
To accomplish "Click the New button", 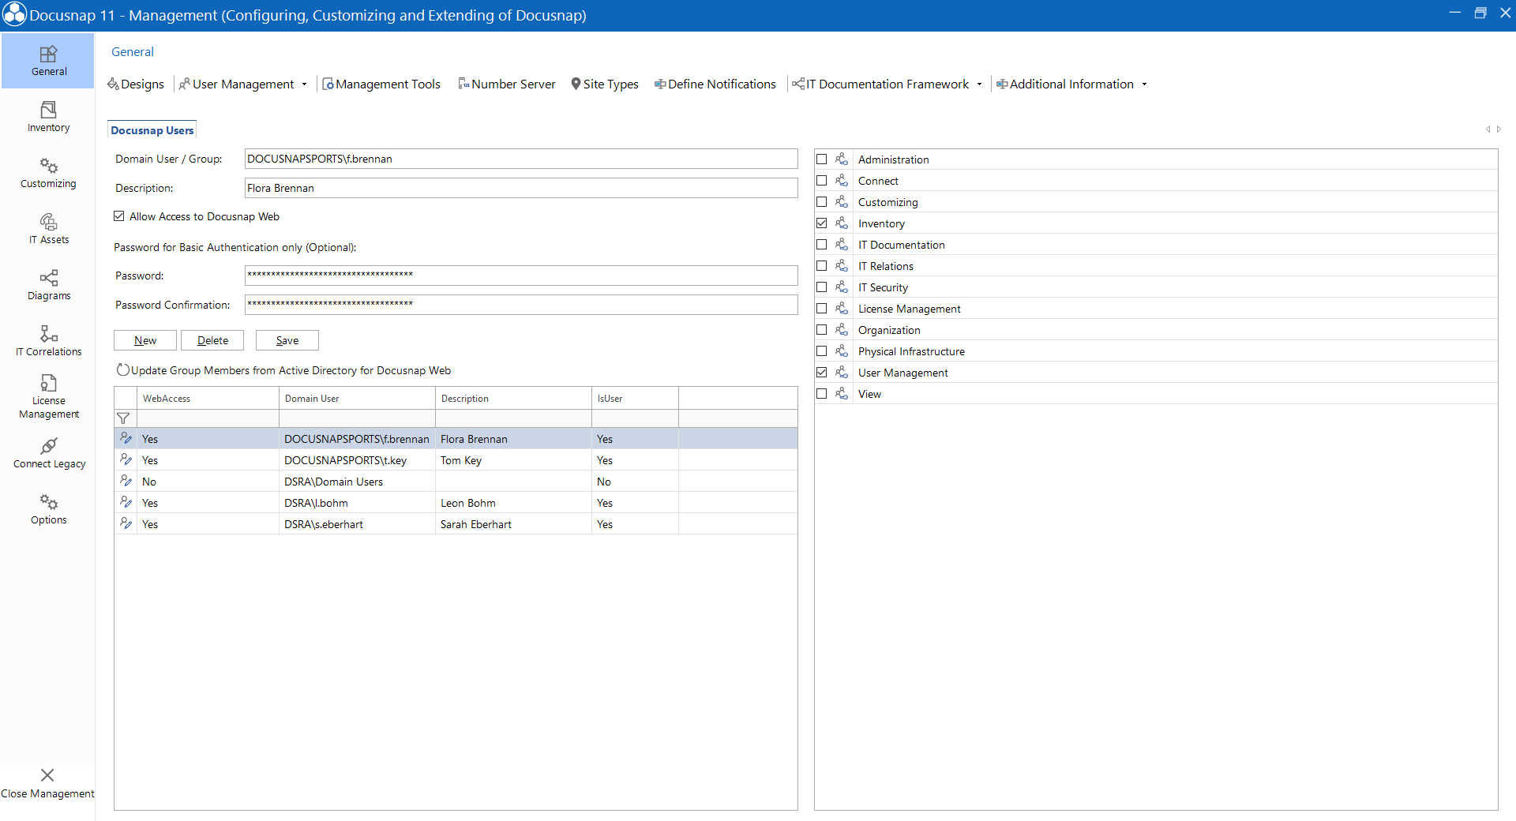I will (x=144, y=340).
